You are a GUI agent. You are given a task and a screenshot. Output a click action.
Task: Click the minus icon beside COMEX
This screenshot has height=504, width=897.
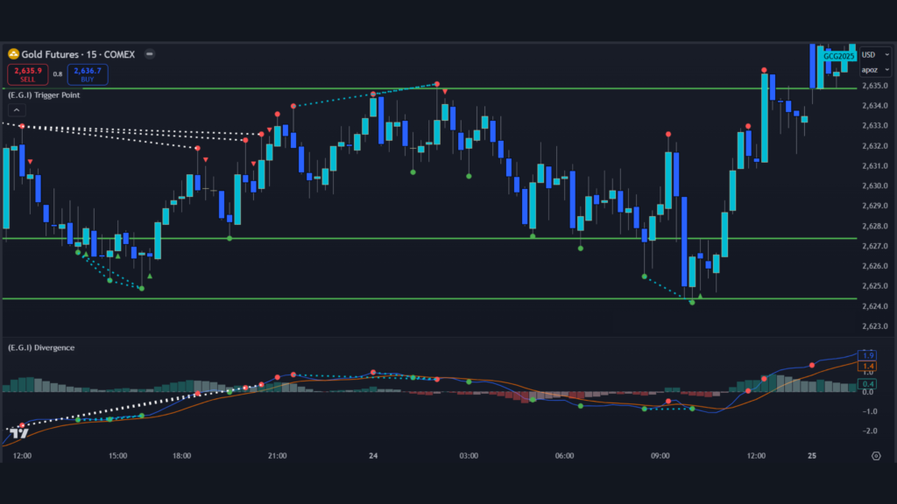[149, 54]
